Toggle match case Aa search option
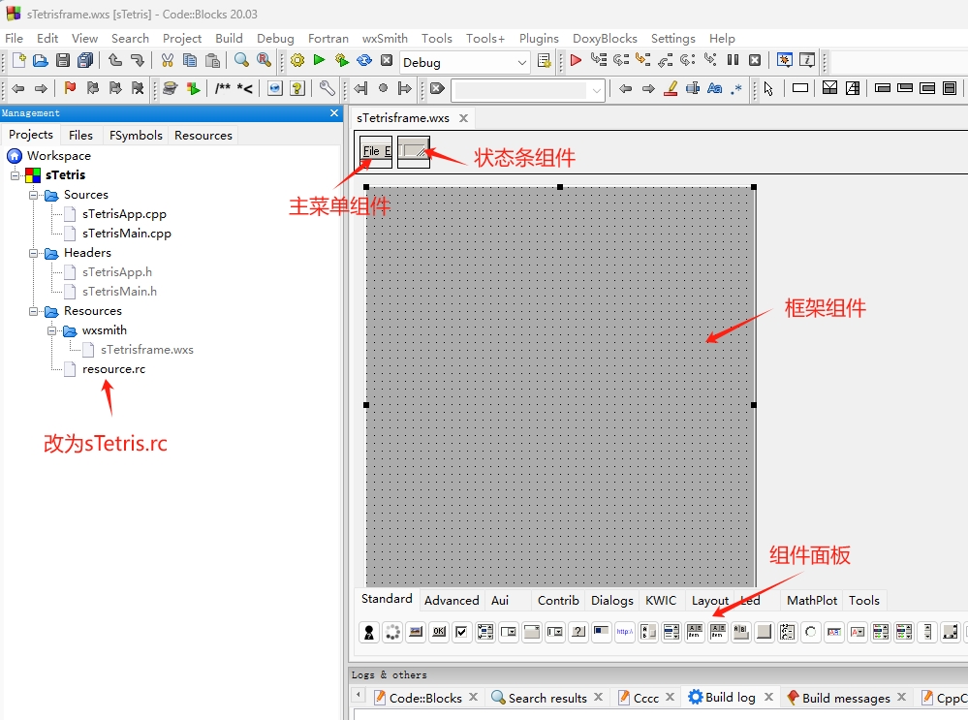968x720 pixels. (x=715, y=88)
